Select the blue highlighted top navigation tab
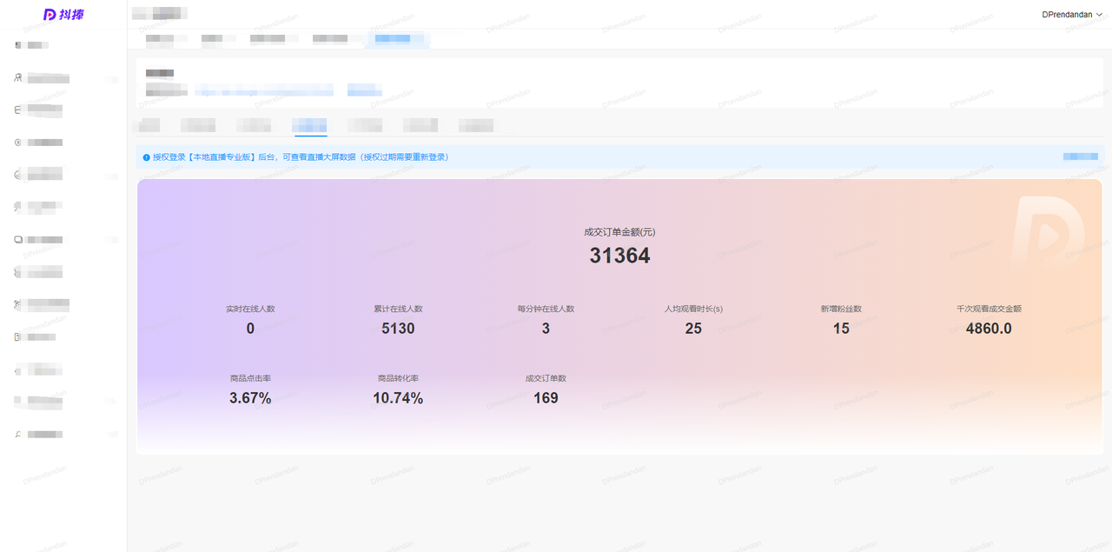 (x=398, y=38)
